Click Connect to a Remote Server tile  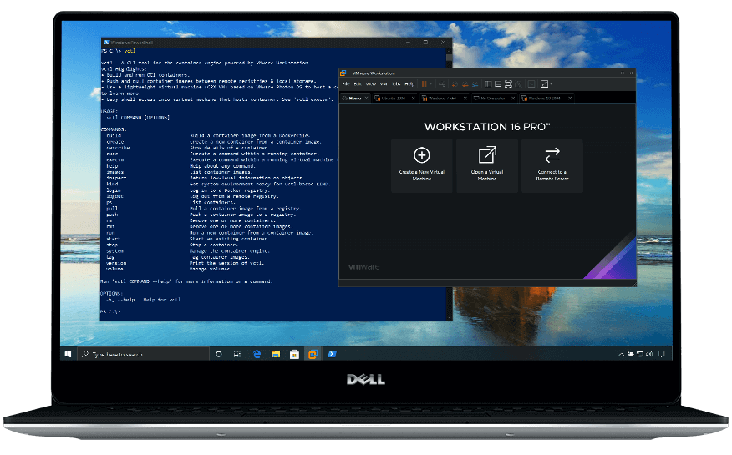[552, 165]
